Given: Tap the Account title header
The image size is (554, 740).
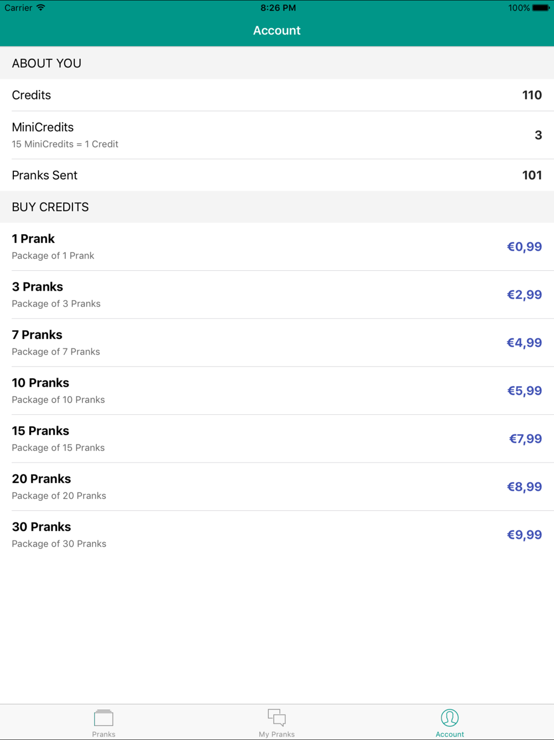Looking at the screenshot, I should (x=276, y=31).
